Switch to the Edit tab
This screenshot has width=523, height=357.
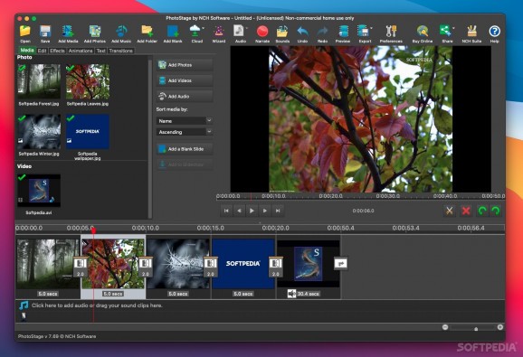coord(42,51)
